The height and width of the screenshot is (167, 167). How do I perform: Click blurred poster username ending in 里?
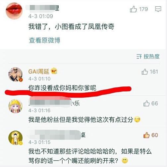[x=42, y=8]
